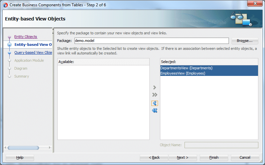Click the Finish button
The image size is (265, 165).
(214, 158)
